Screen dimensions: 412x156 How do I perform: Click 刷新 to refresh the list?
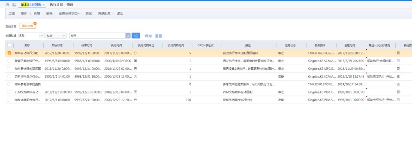(x=24, y=13)
